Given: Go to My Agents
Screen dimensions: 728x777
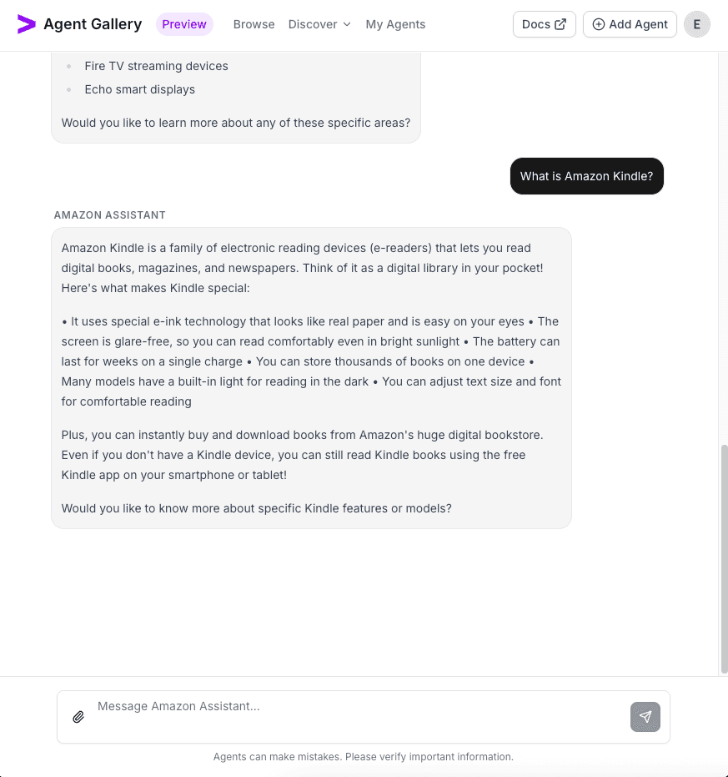Looking at the screenshot, I should coord(395,24).
